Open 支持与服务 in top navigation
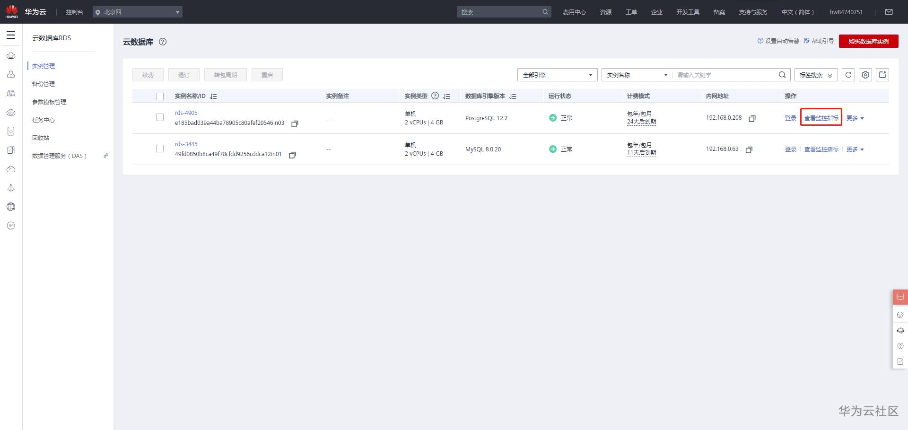Screen dimensions: 908x430 (753, 12)
